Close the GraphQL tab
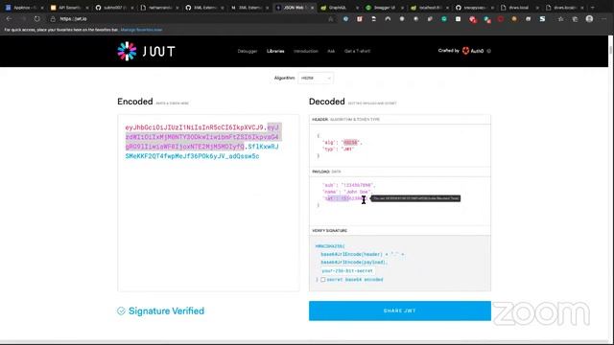614x345 pixels. coord(357,8)
